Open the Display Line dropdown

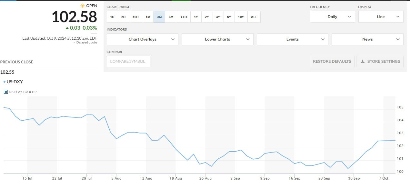tap(381, 17)
